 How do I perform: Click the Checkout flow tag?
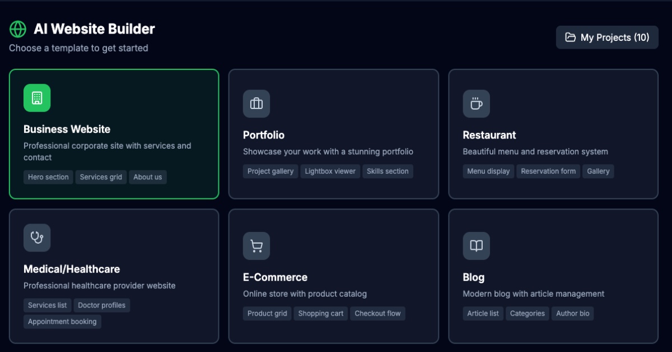point(377,313)
